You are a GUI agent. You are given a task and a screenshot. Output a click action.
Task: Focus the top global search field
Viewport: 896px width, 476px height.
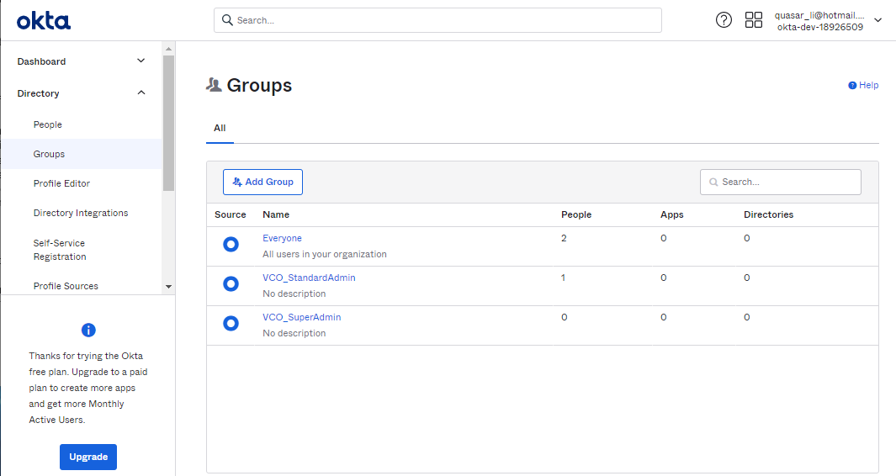[437, 20]
